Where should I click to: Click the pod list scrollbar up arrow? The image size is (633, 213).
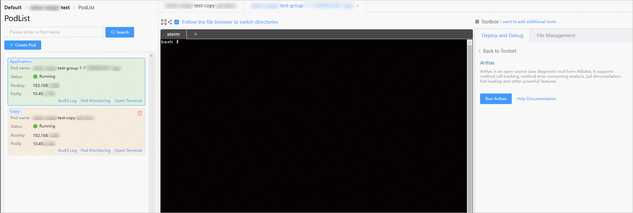[151, 56]
